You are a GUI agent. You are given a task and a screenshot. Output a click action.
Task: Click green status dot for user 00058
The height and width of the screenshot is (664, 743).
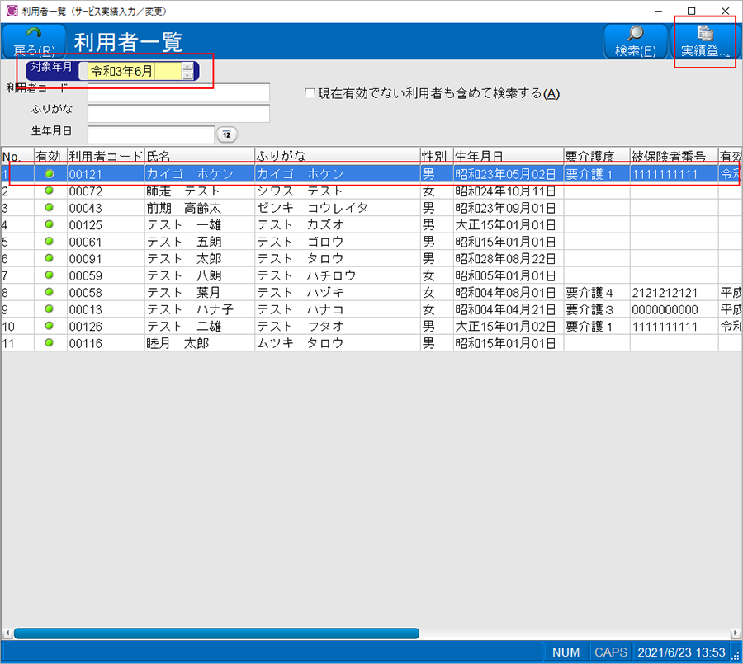click(x=50, y=292)
